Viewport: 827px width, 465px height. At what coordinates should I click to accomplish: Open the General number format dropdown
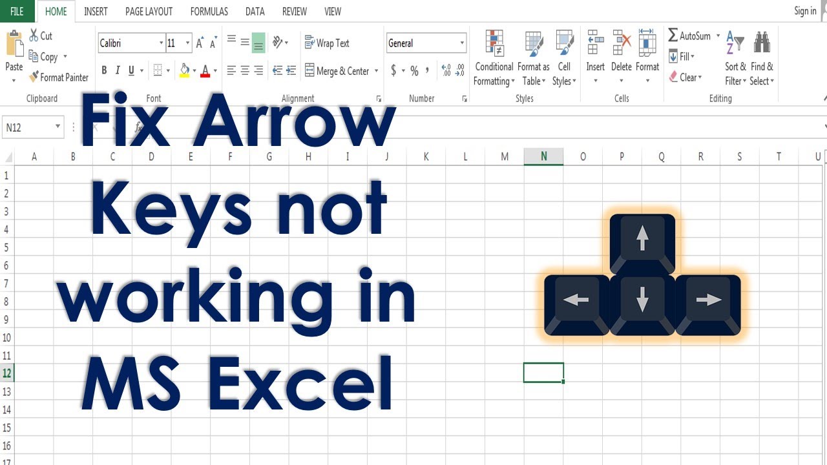(x=463, y=43)
